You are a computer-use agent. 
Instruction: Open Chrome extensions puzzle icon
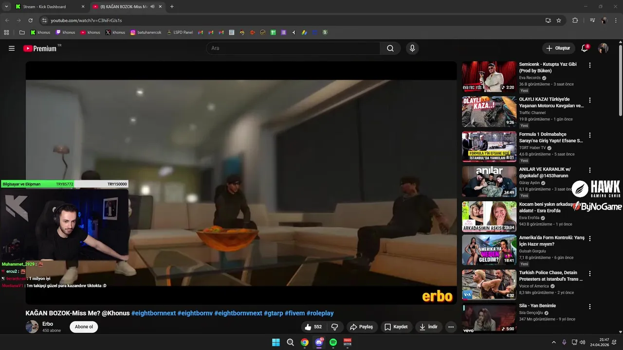point(575,20)
